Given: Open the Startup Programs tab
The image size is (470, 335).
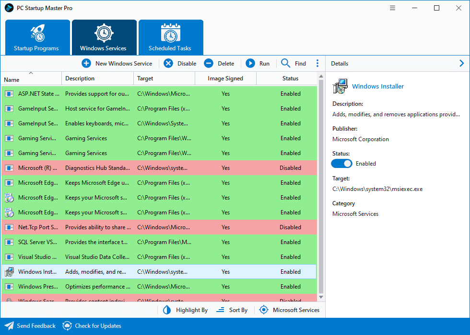Looking at the screenshot, I should click(37, 37).
